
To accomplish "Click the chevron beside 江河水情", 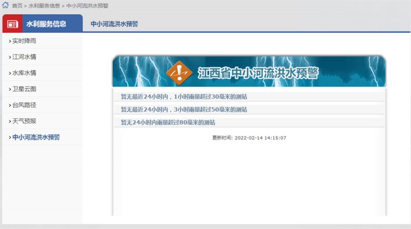I will (10, 57).
